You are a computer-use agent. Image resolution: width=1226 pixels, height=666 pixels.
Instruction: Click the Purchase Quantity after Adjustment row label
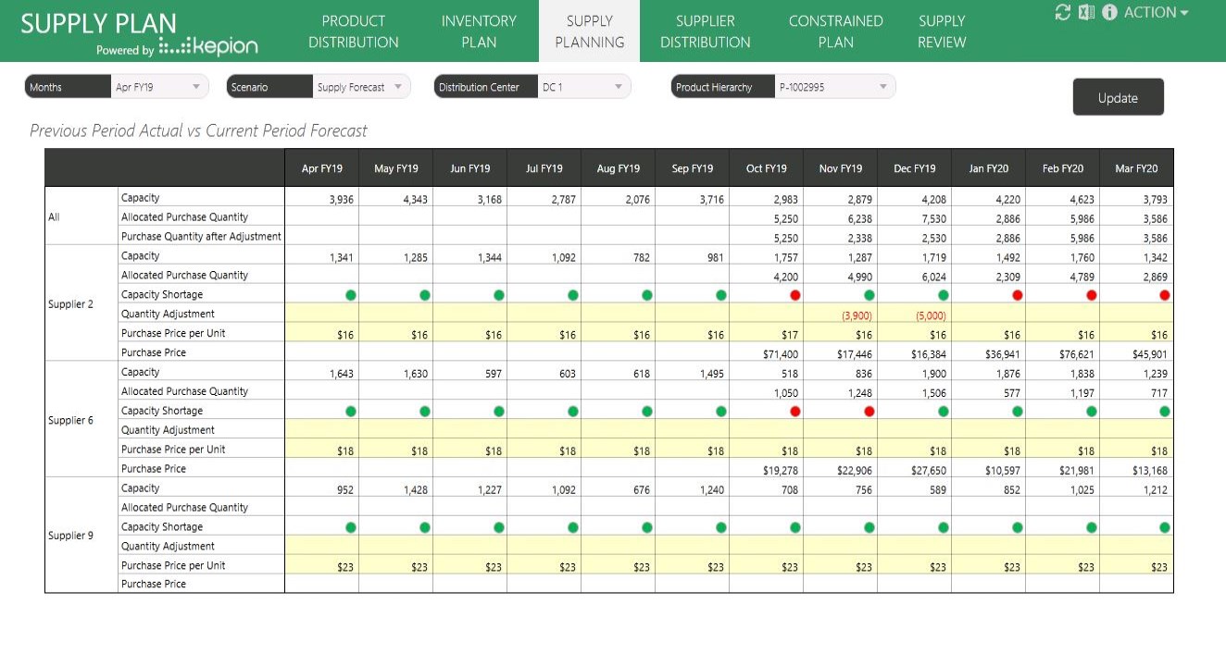[x=201, y=236]
